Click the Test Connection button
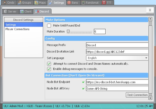 (137, 95)
